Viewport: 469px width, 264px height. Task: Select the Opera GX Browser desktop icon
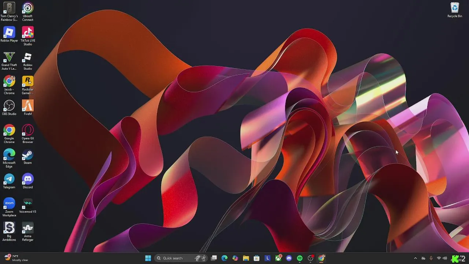[27, 134]
